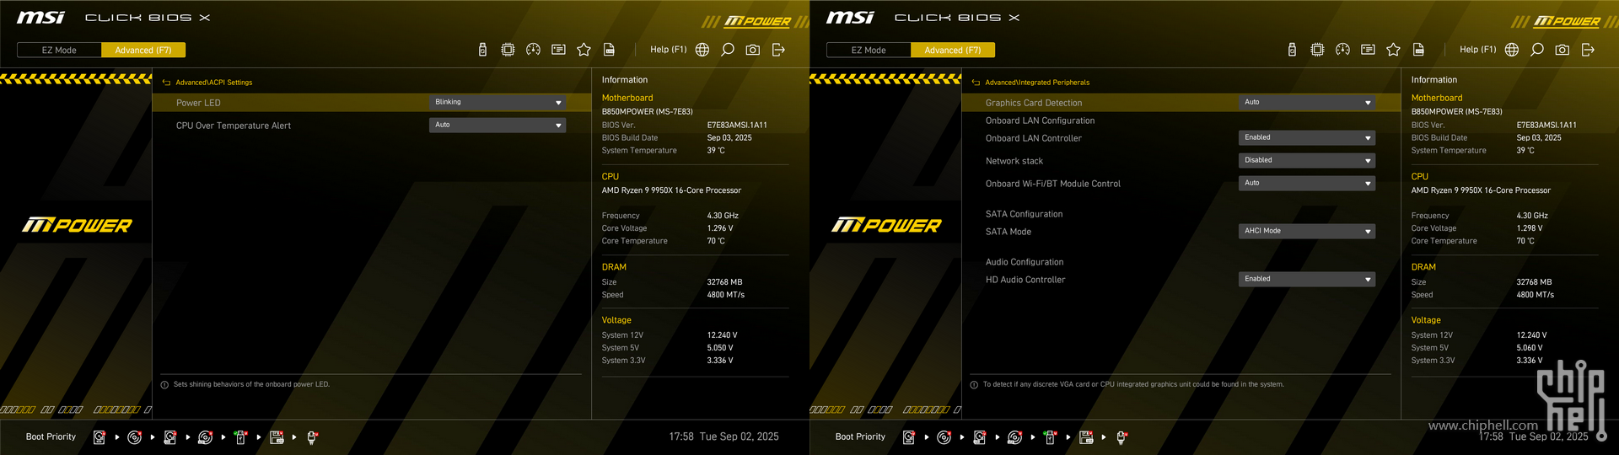Open Network stack dropdown set to Disabled
Screen dimensions: 1619x455
click(x=1307, y=161)
